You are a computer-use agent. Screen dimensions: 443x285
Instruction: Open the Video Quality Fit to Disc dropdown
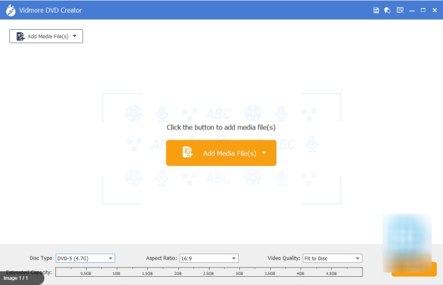(x=332, y=258)
